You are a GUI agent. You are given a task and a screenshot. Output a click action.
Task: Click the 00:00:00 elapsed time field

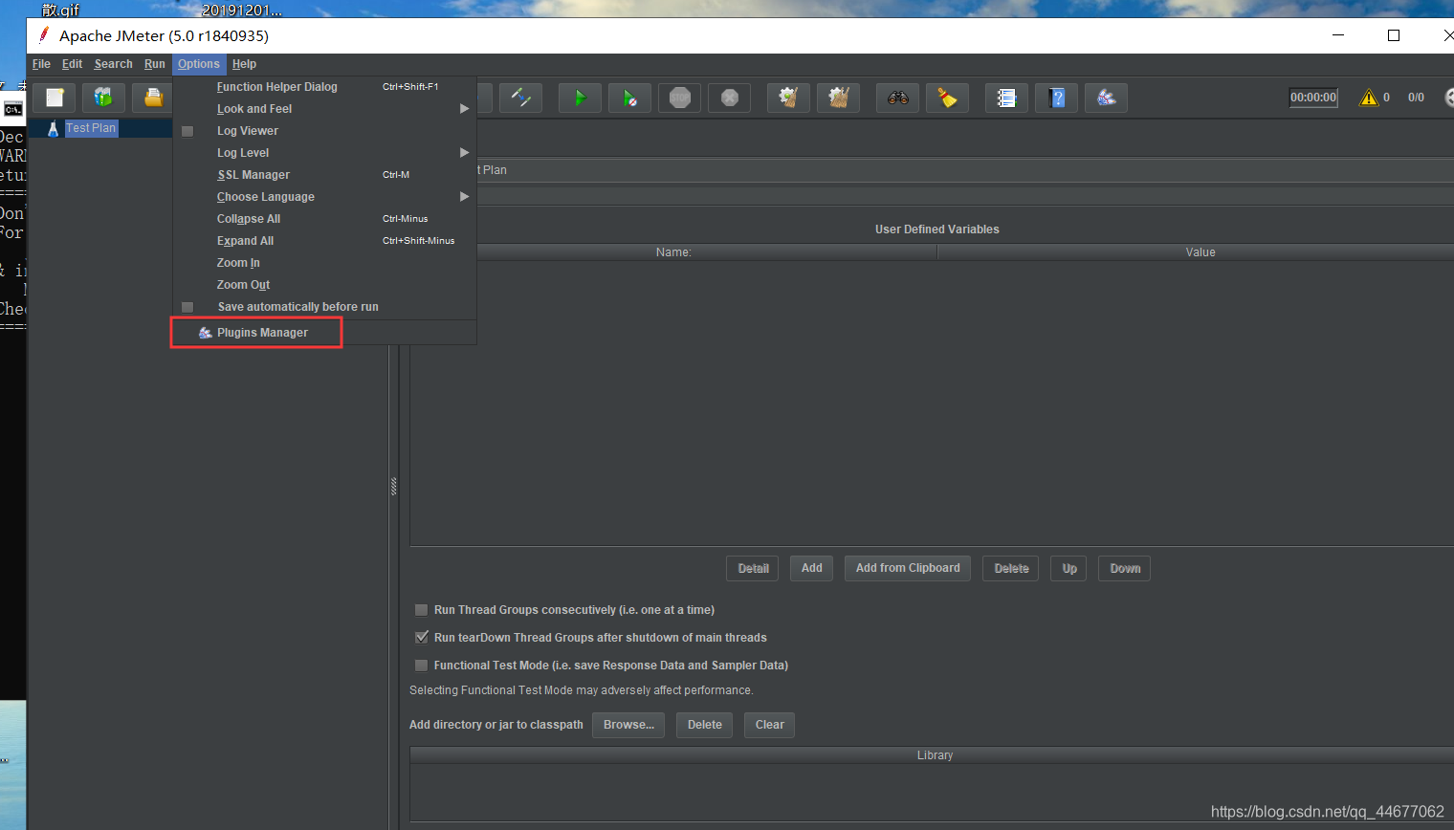1313,98
